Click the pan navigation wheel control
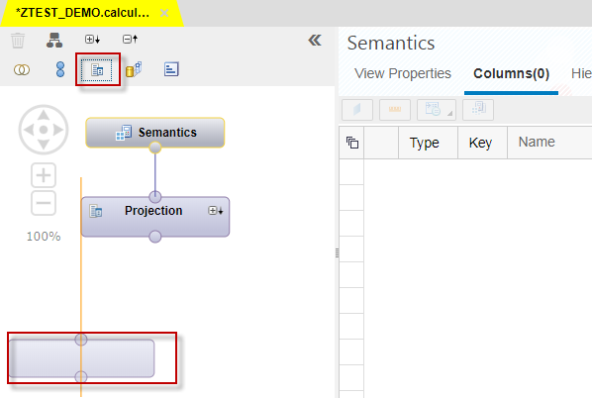 click(44, 130)
